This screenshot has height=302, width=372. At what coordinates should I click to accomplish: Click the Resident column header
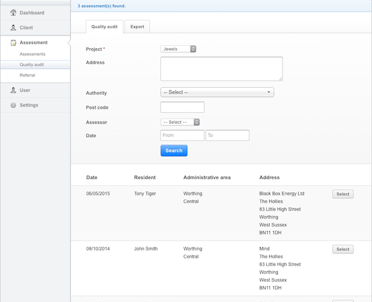coord(145,177)
